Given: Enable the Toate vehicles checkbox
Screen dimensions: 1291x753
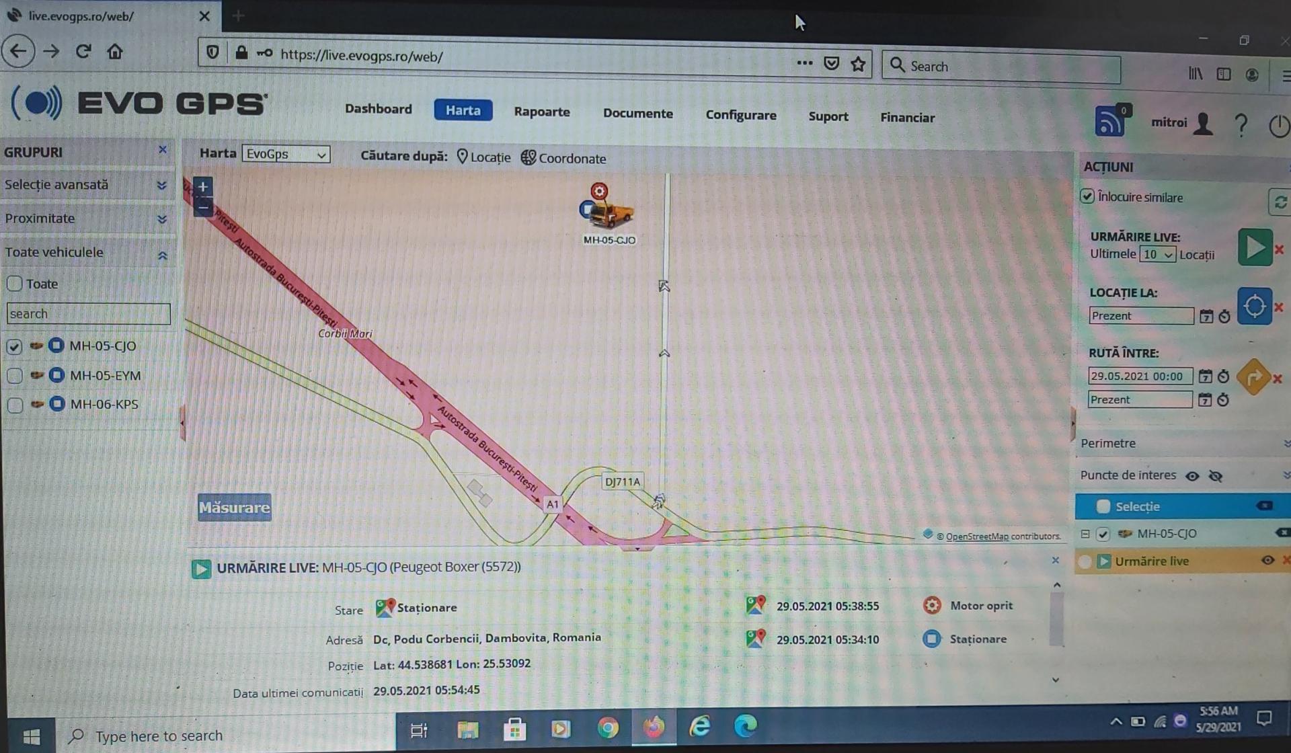Looking at the screenshot, I should (x=15, y=284).
